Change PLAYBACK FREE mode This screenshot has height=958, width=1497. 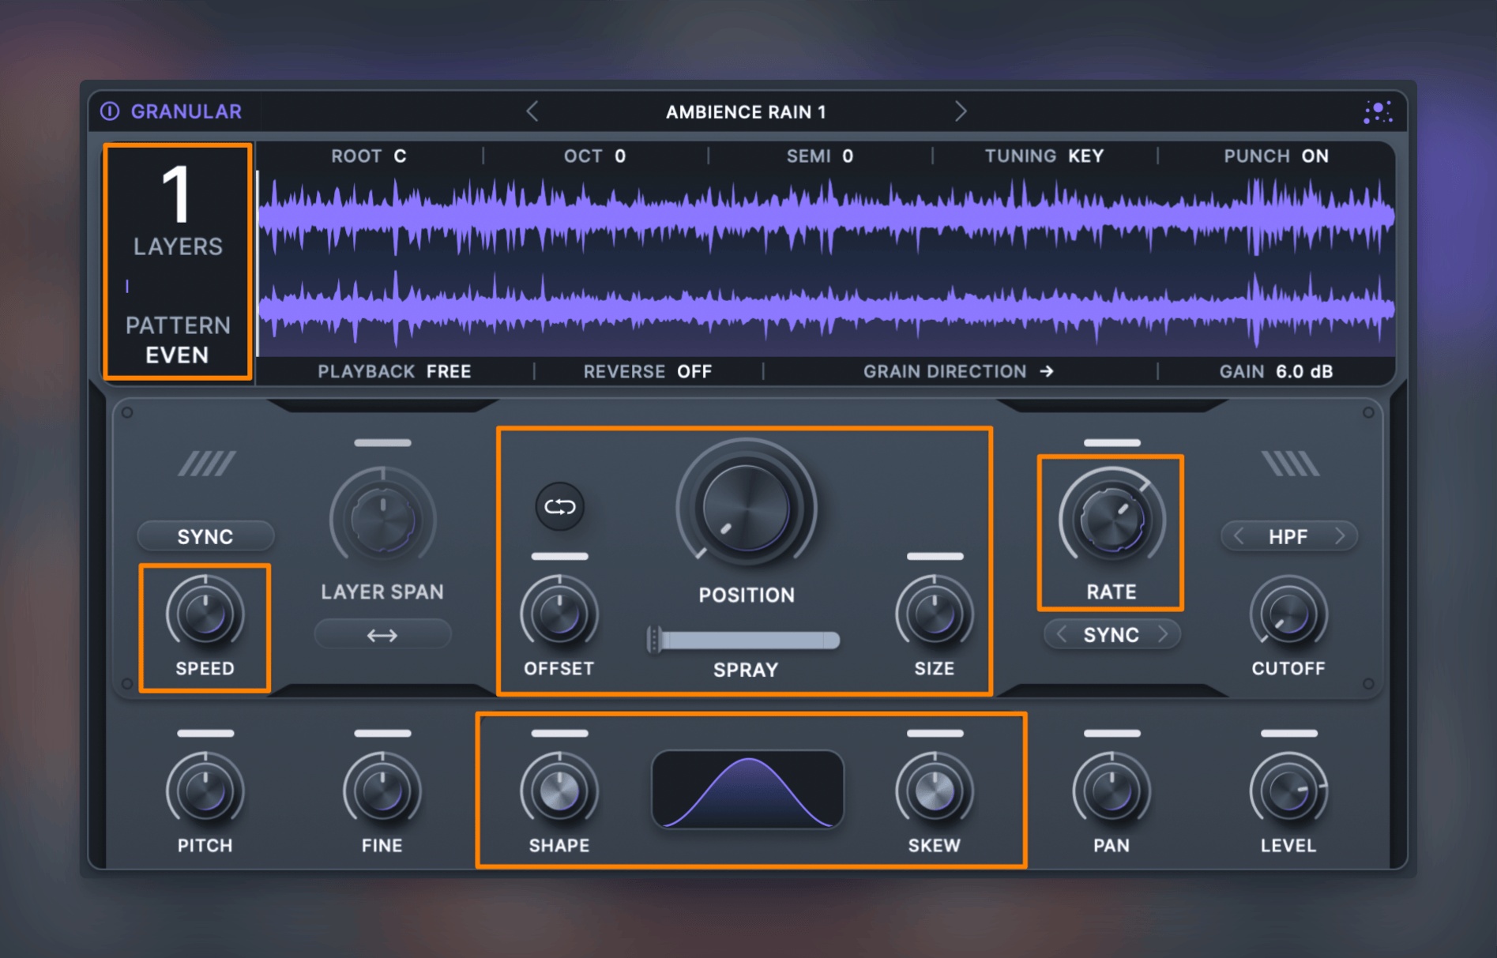[x=394, y=371]
